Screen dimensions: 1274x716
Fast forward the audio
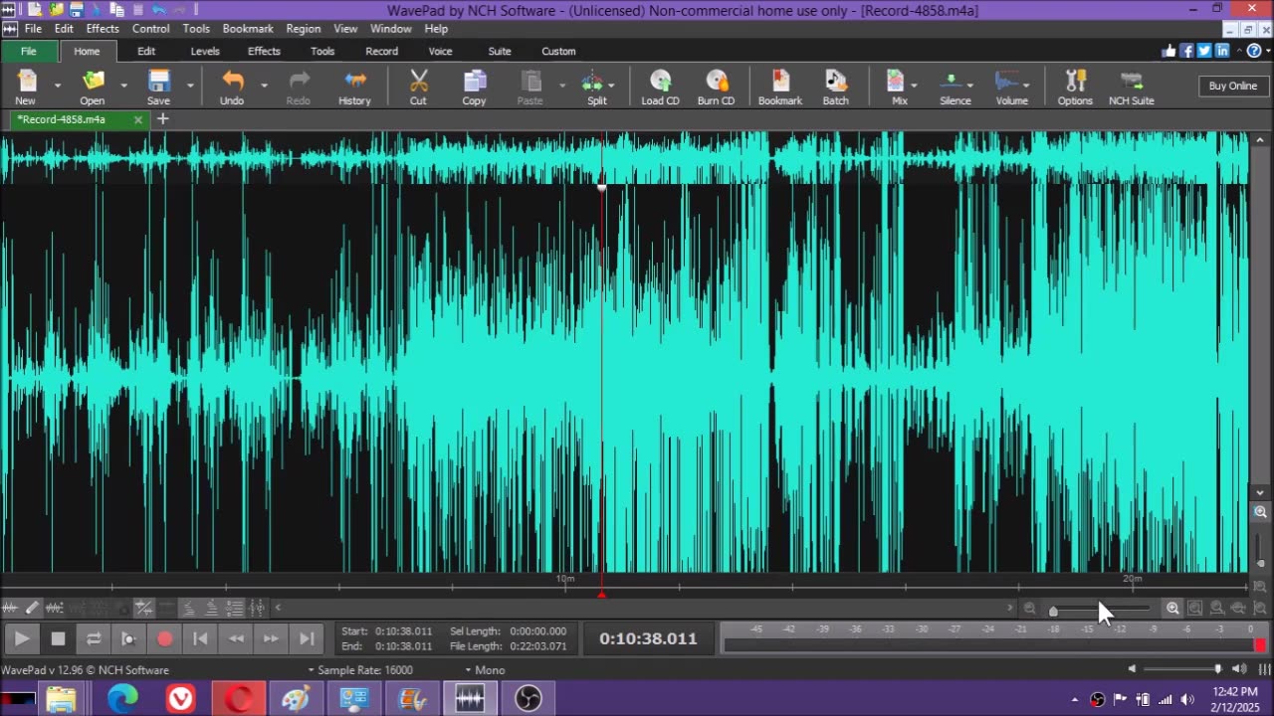271,638
